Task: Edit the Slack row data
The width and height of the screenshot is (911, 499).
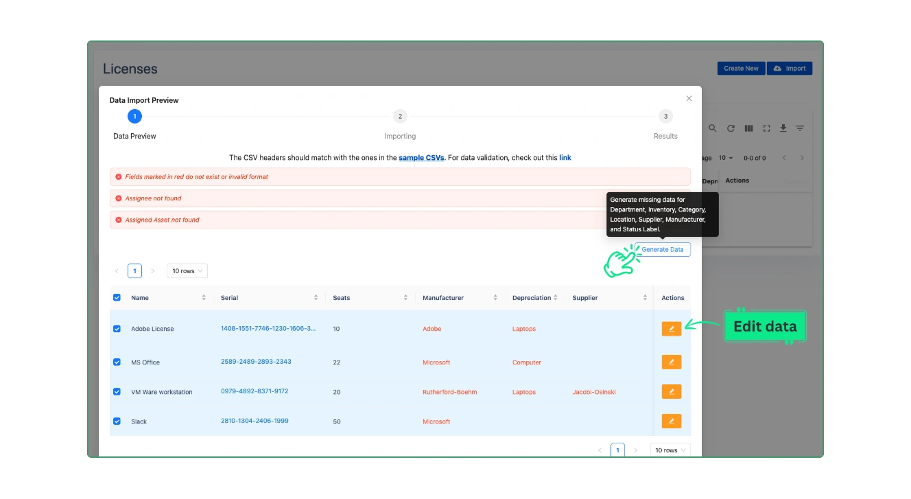Action: pos(671,421)
